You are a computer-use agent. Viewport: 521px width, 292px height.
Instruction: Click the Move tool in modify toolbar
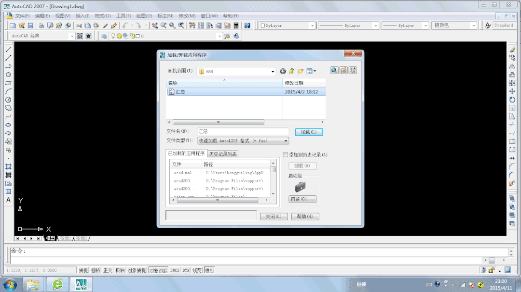click(x=512, y=91)
